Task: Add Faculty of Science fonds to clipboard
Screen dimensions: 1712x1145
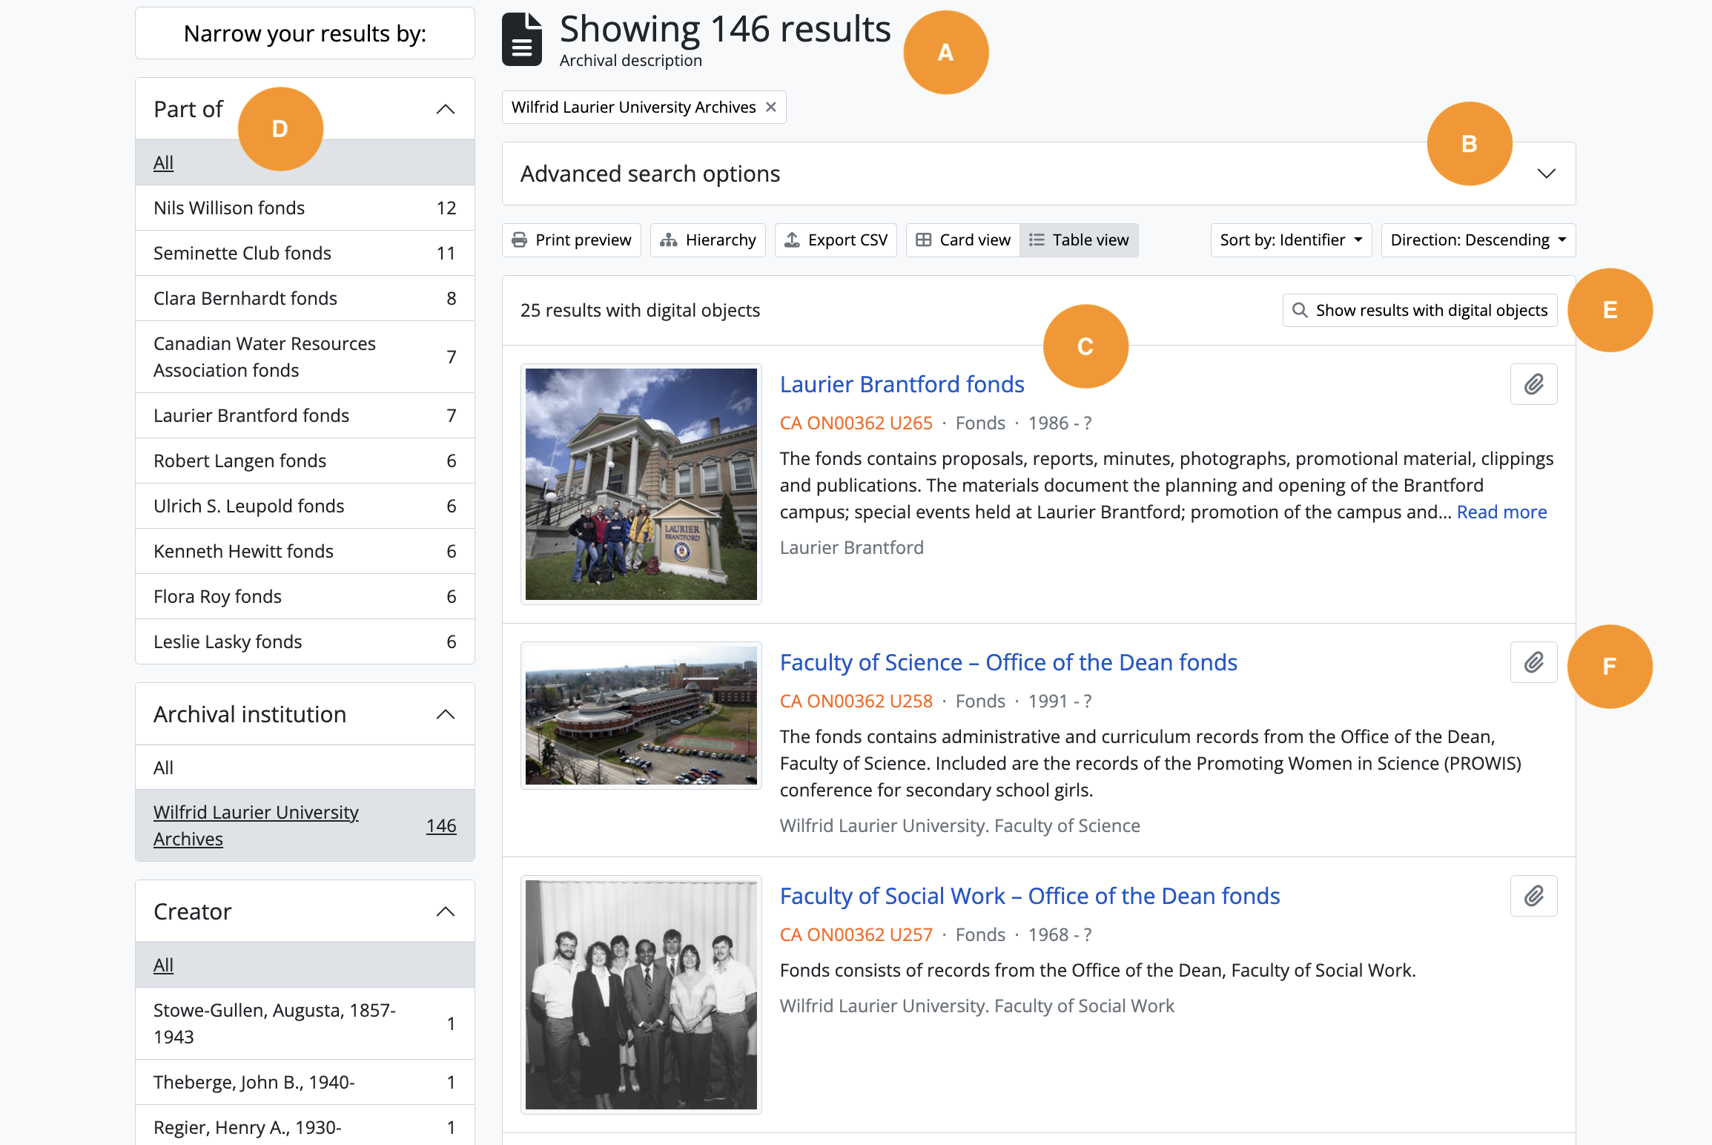Action: pyautogui.click(x=1533, y=662)
